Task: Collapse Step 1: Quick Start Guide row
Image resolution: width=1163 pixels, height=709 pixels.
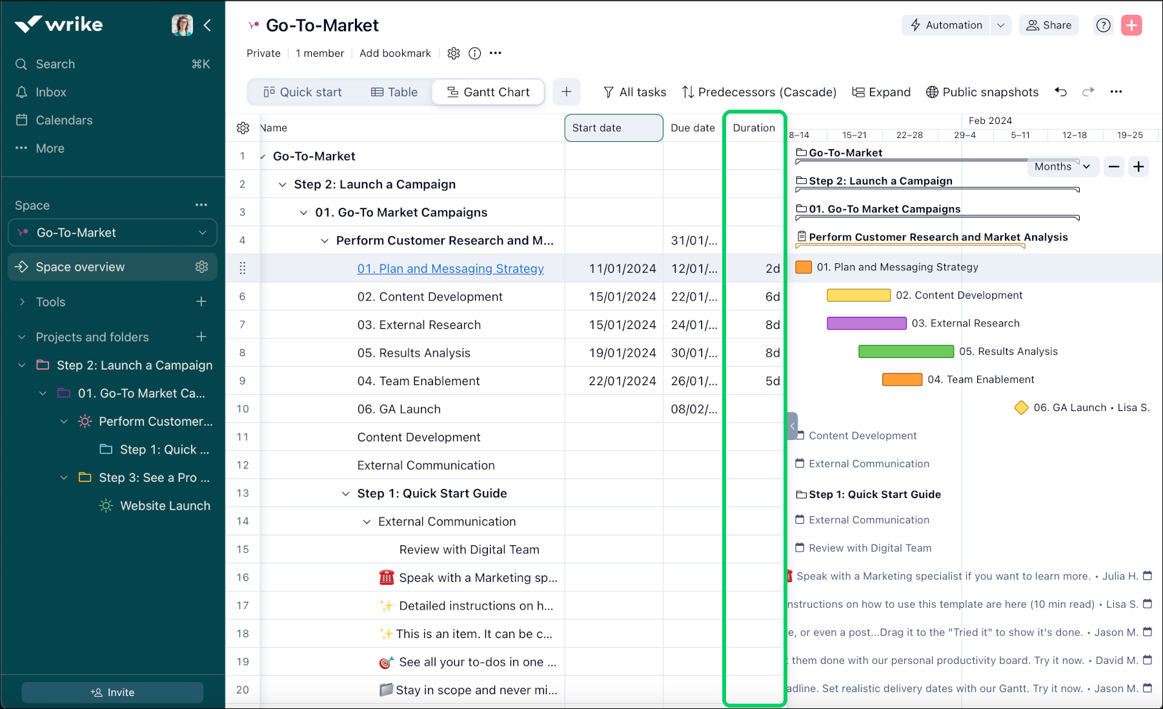Action: point(346,494)
